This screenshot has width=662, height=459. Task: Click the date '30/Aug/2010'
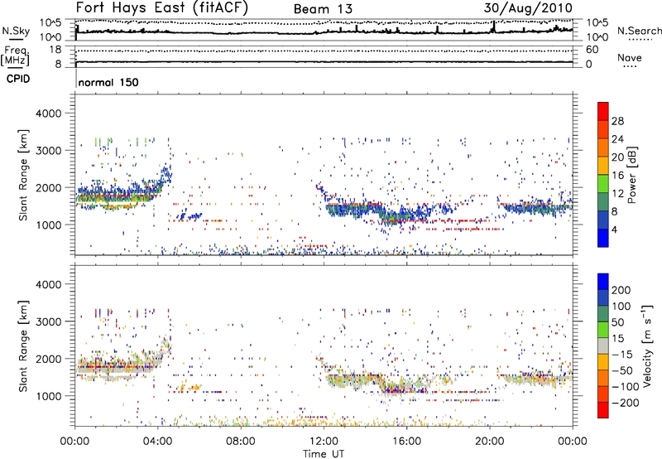click(x=528, y=8)
